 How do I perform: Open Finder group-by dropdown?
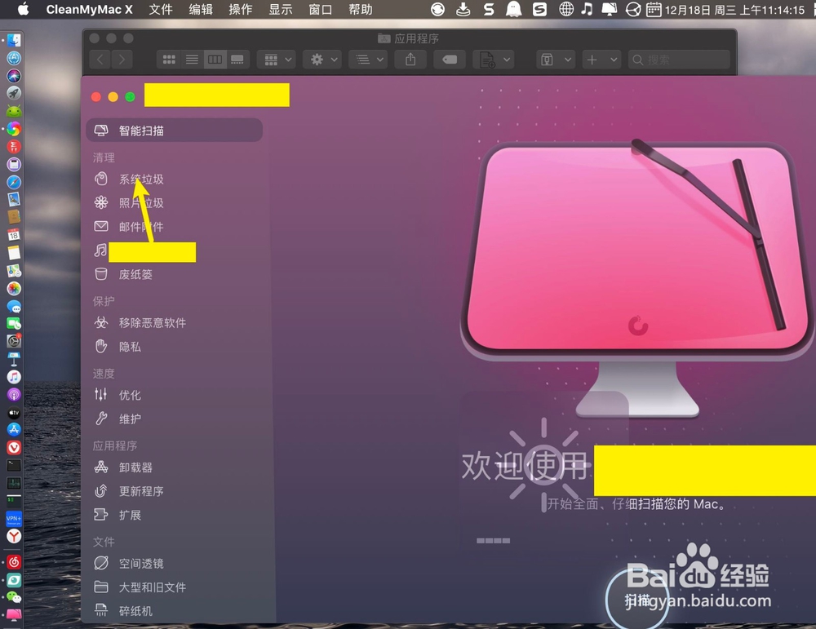point(277,60)
